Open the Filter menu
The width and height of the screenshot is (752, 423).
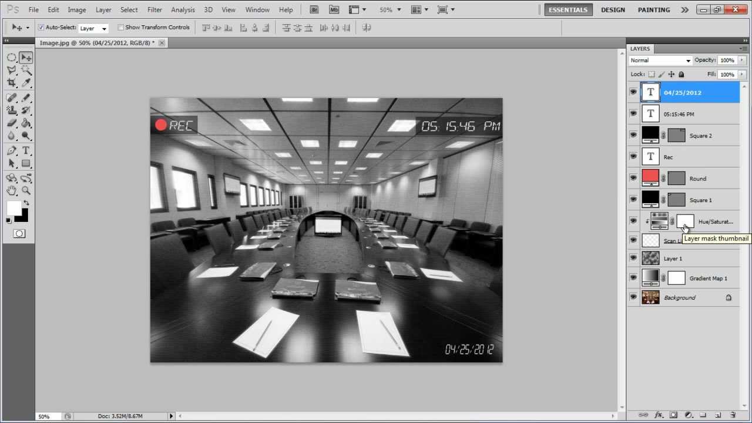click(x=155, y=10)
